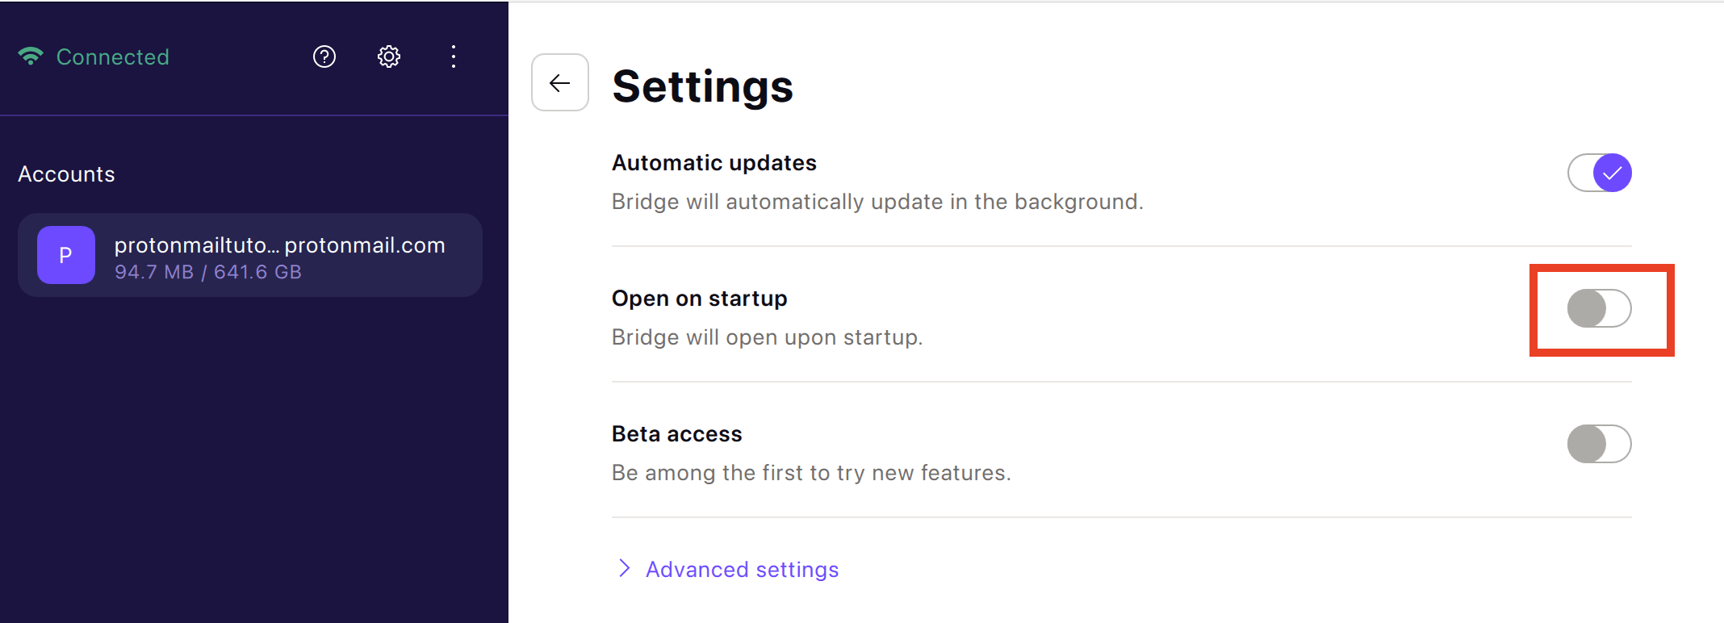This screenshot has width=1724, height=623.
Task: Click the green Wi-Fi connection status icon
Action: (x=31, y=56)
